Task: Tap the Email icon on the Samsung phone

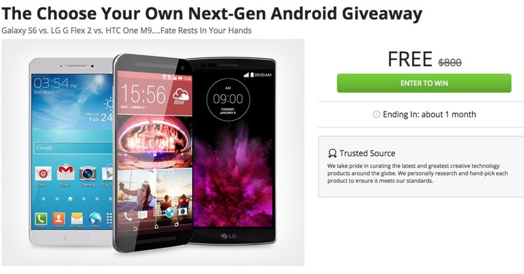Action: tap(43, 173)
